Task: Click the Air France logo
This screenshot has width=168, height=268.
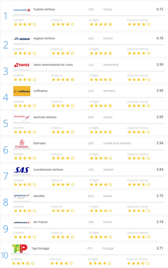Action: (22, 222)
